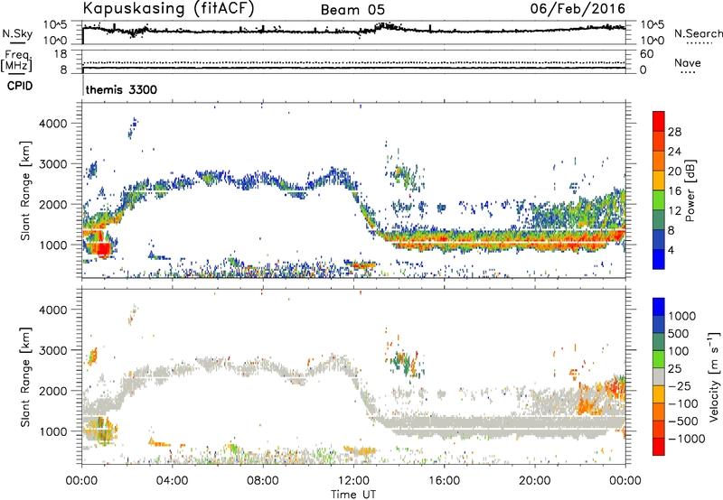Click the '60' tick on Nave axis

click(646, 54)
